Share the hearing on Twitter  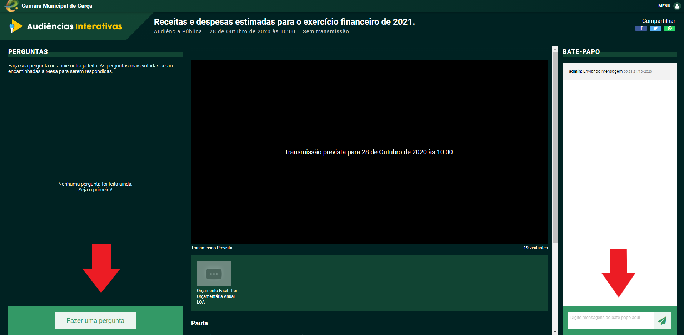pos(655,29)
